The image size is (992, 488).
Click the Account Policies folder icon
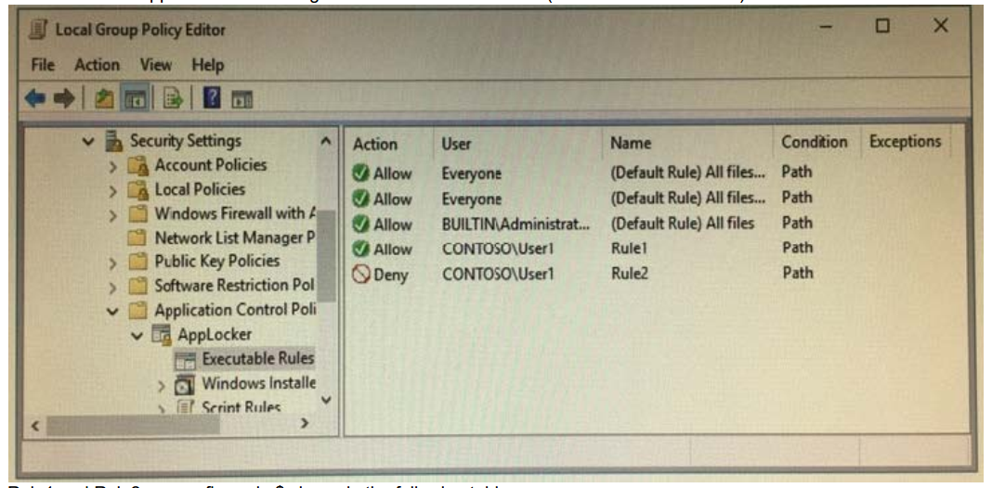click(137, 166)
